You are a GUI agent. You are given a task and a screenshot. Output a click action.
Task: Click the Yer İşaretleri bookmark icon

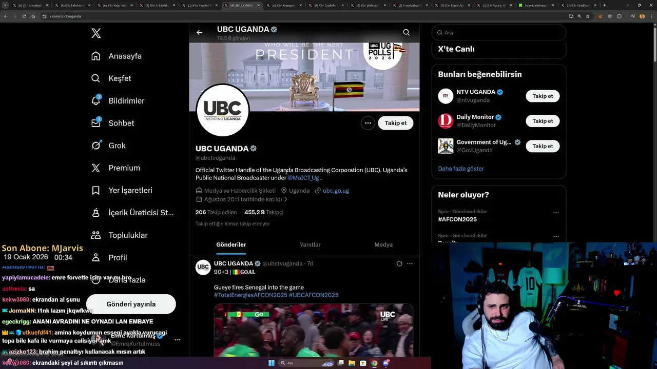point(96,190)
